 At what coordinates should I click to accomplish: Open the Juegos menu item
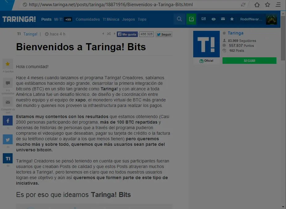point(129,19)
